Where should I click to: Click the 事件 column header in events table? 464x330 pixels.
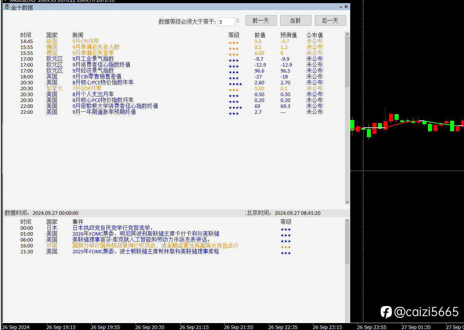(x=78, y=222)
